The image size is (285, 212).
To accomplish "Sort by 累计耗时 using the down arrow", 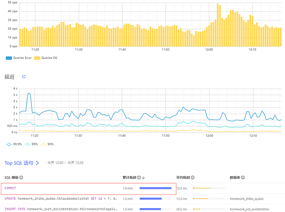I will point(143,178).
